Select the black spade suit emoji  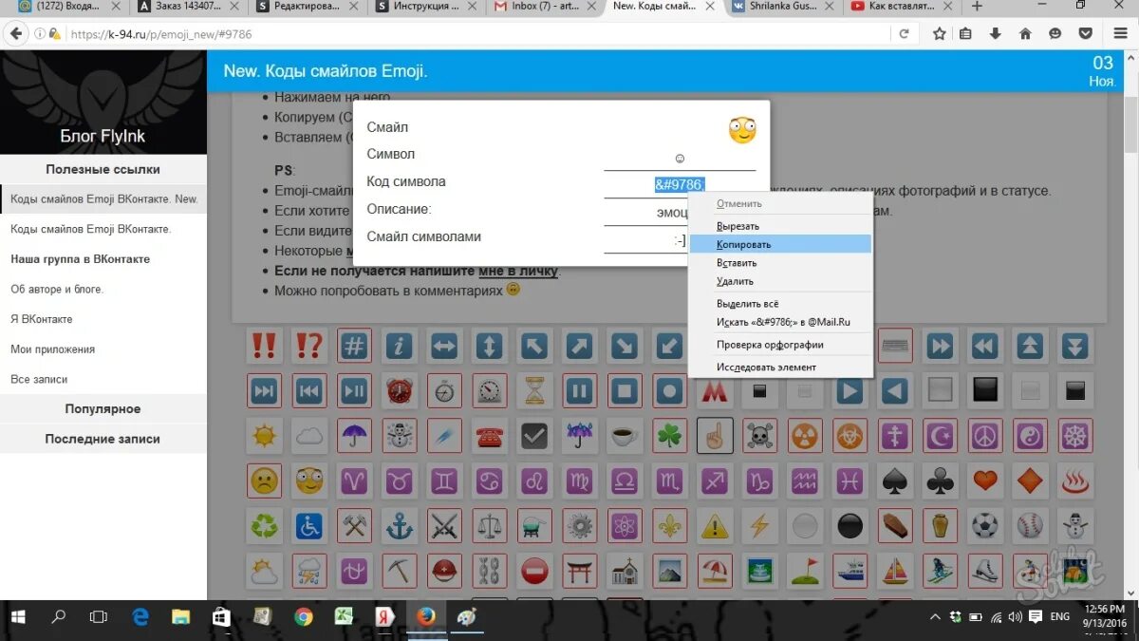pos(895,481)
